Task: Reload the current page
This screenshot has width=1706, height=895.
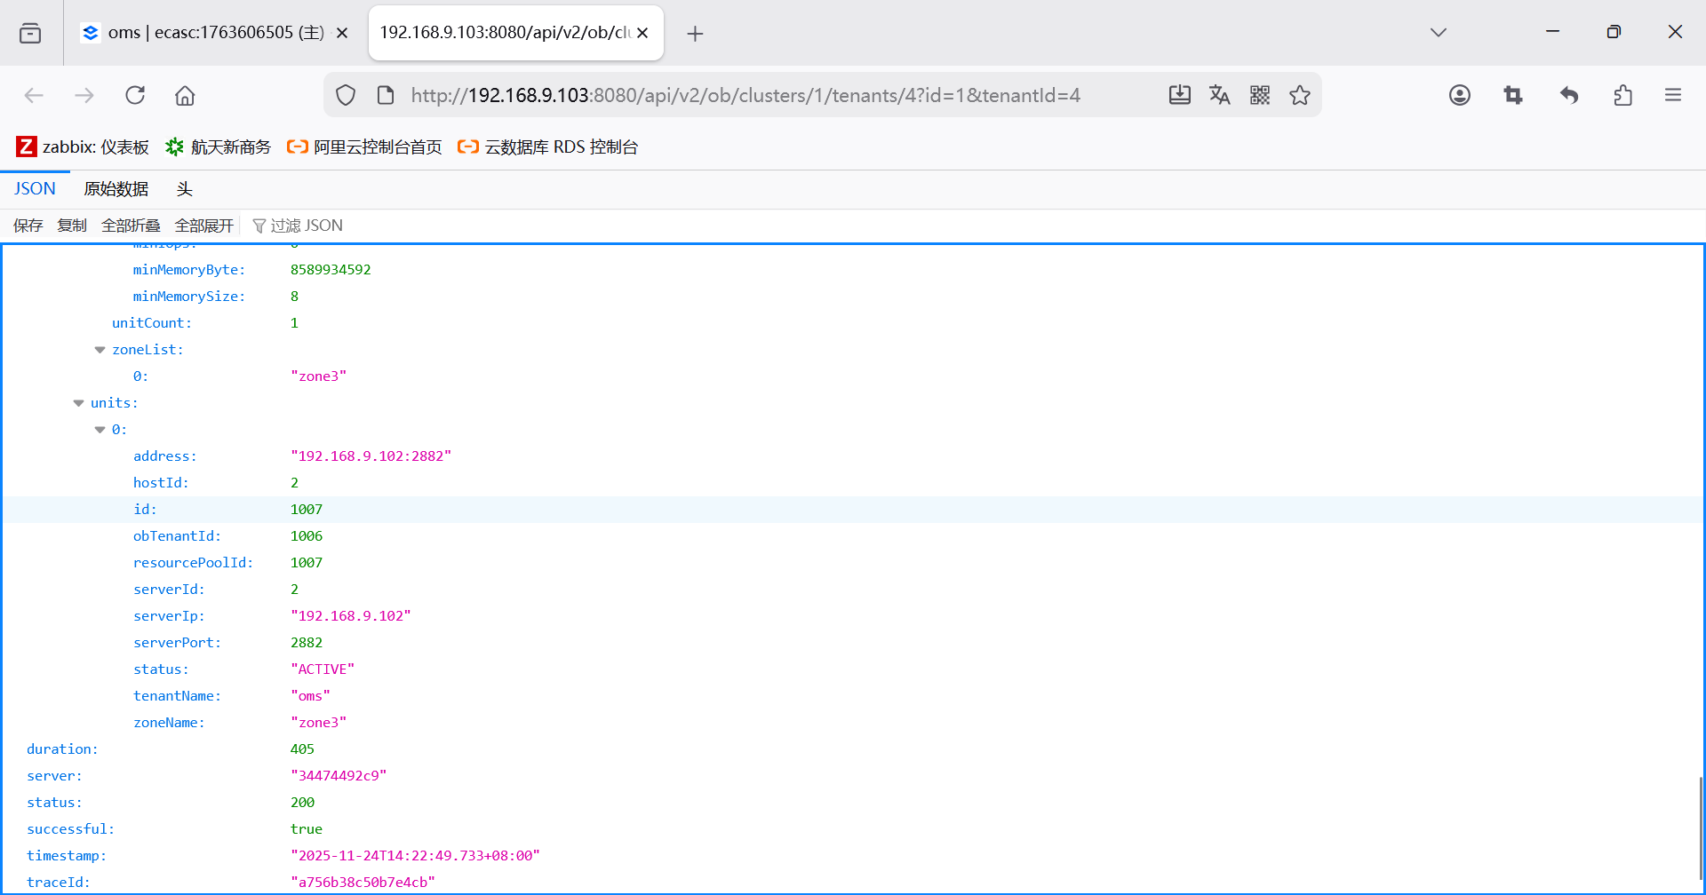Action: pyautogui.click(x=135, y=95)
